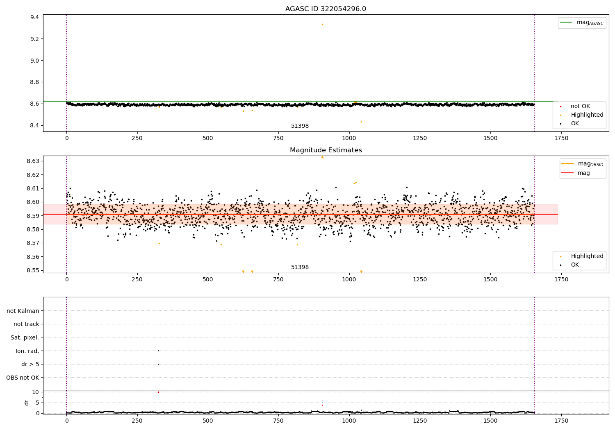Viewport: 615px width, 430px height.
Task: Select the 'dr > 5' axis label
Action: [30, 364]
